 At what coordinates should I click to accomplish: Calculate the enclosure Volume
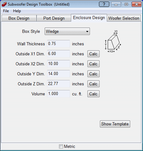pos(93,94)
